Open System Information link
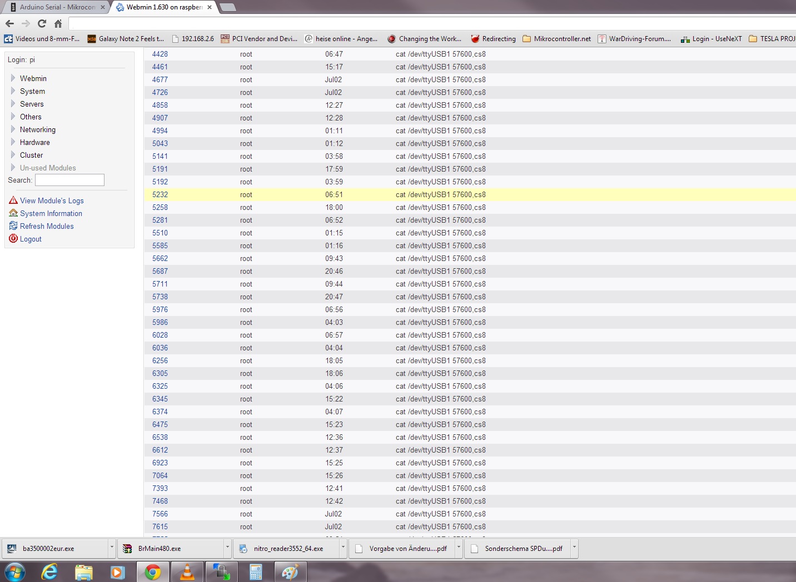Viewport: 796px width, 582px height. [x=51, y=213]
